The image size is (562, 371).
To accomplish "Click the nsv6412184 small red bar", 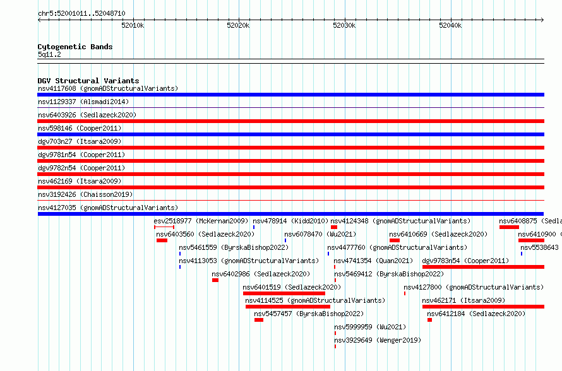I will coord(430,320).
